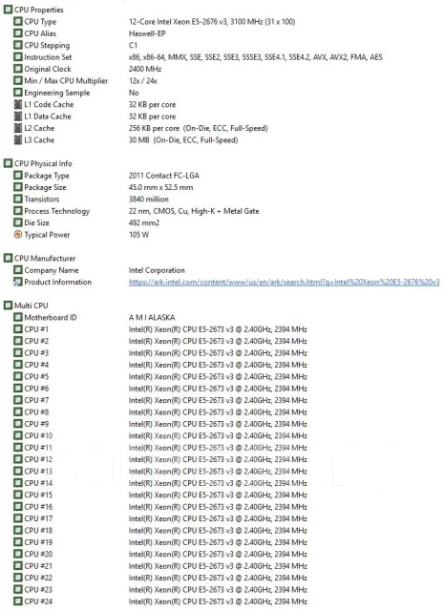Select the 'CPU #10' row label

[38, 435]
